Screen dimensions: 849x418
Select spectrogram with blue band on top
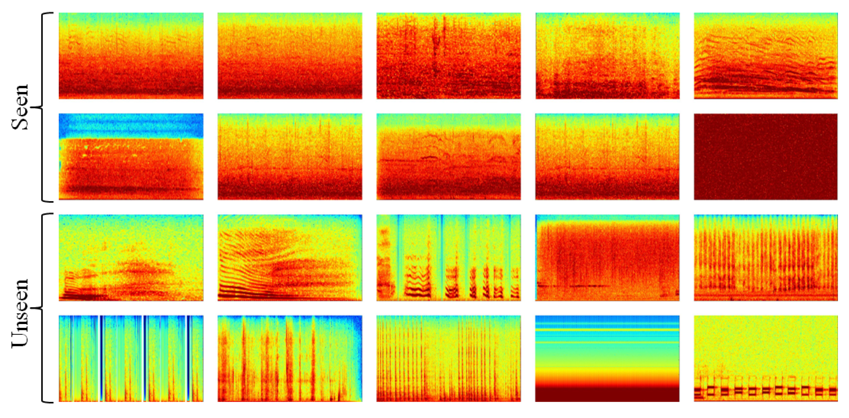coord(131,157)
